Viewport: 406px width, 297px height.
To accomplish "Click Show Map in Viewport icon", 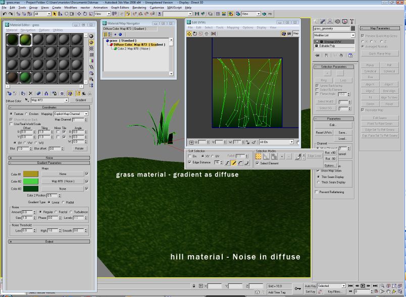I will point(70,94).
